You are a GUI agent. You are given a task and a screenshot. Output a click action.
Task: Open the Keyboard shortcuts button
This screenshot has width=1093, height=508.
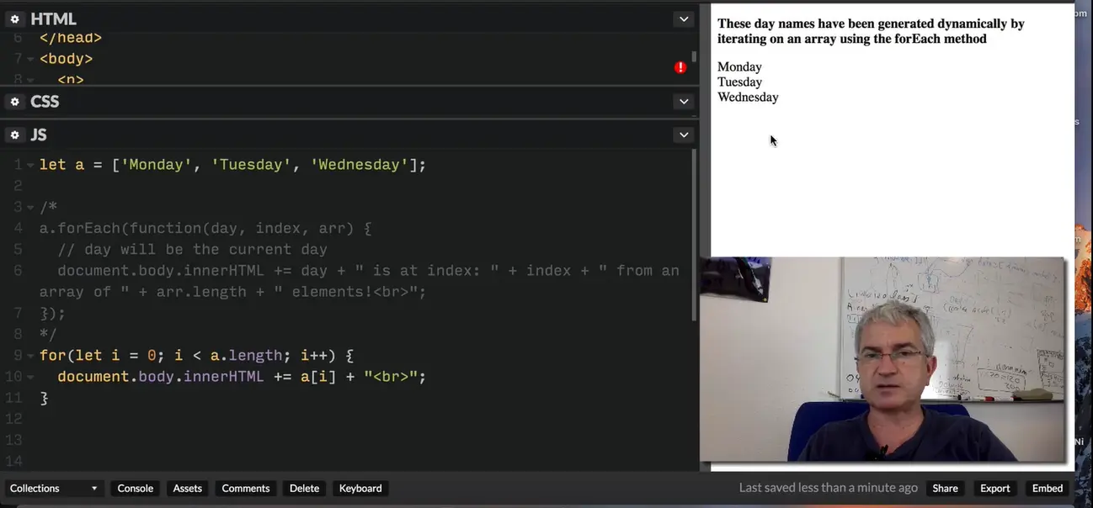(x=360, y=488)
